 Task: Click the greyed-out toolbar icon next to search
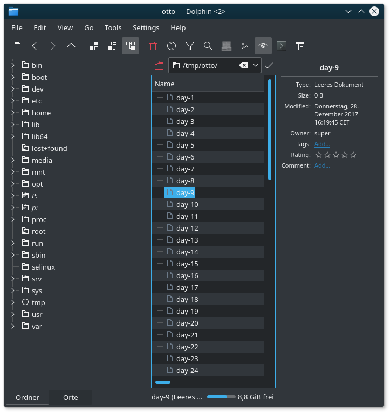pos(227,46)
